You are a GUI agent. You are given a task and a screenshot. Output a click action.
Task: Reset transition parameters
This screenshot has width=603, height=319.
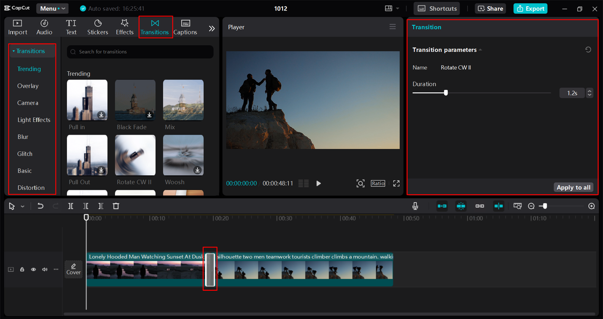tap(588, 49)
